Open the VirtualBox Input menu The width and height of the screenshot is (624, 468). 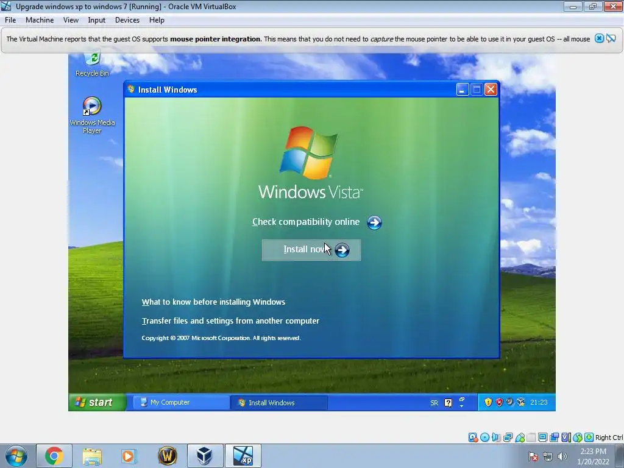click(97, 20)
